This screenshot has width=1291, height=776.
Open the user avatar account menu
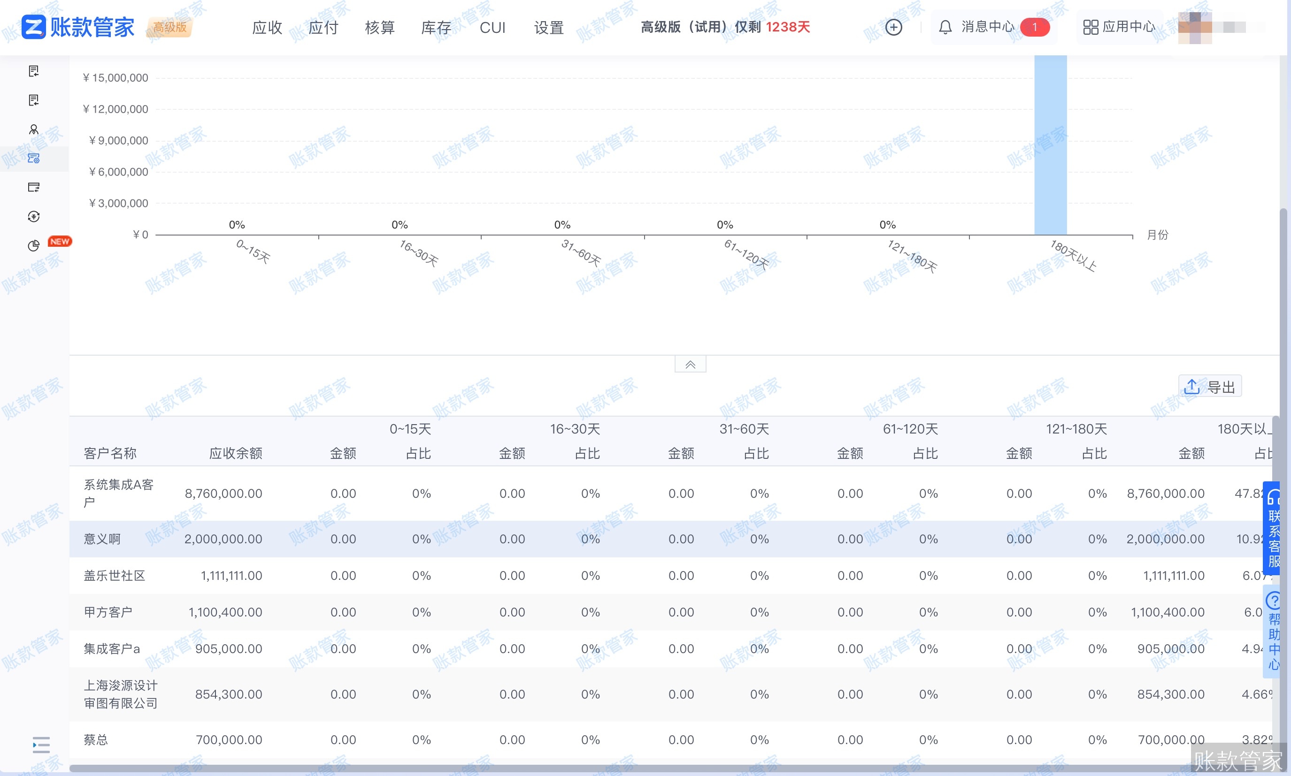[x=1195, y=27]
